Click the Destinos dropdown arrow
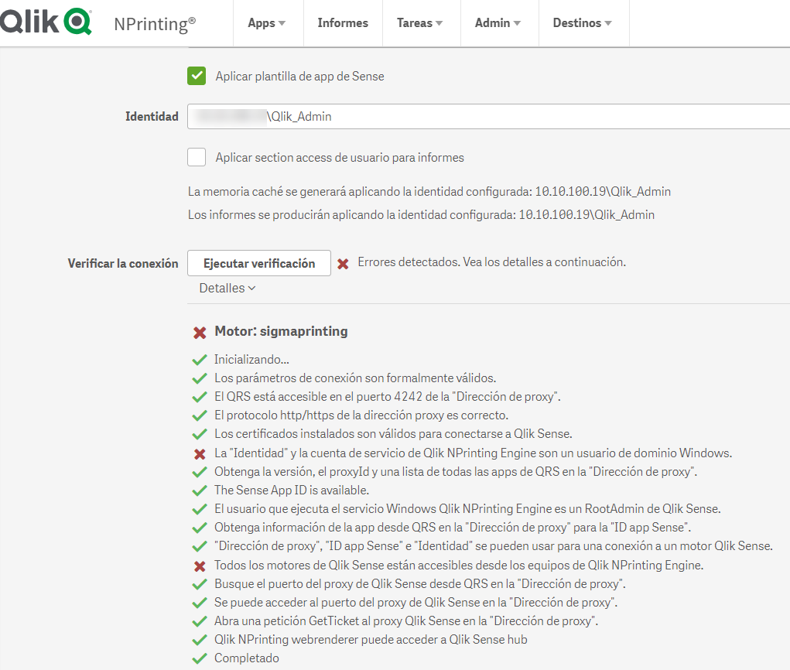The height and width of the screenshot is (670, 790). click(x=608, y=24)
